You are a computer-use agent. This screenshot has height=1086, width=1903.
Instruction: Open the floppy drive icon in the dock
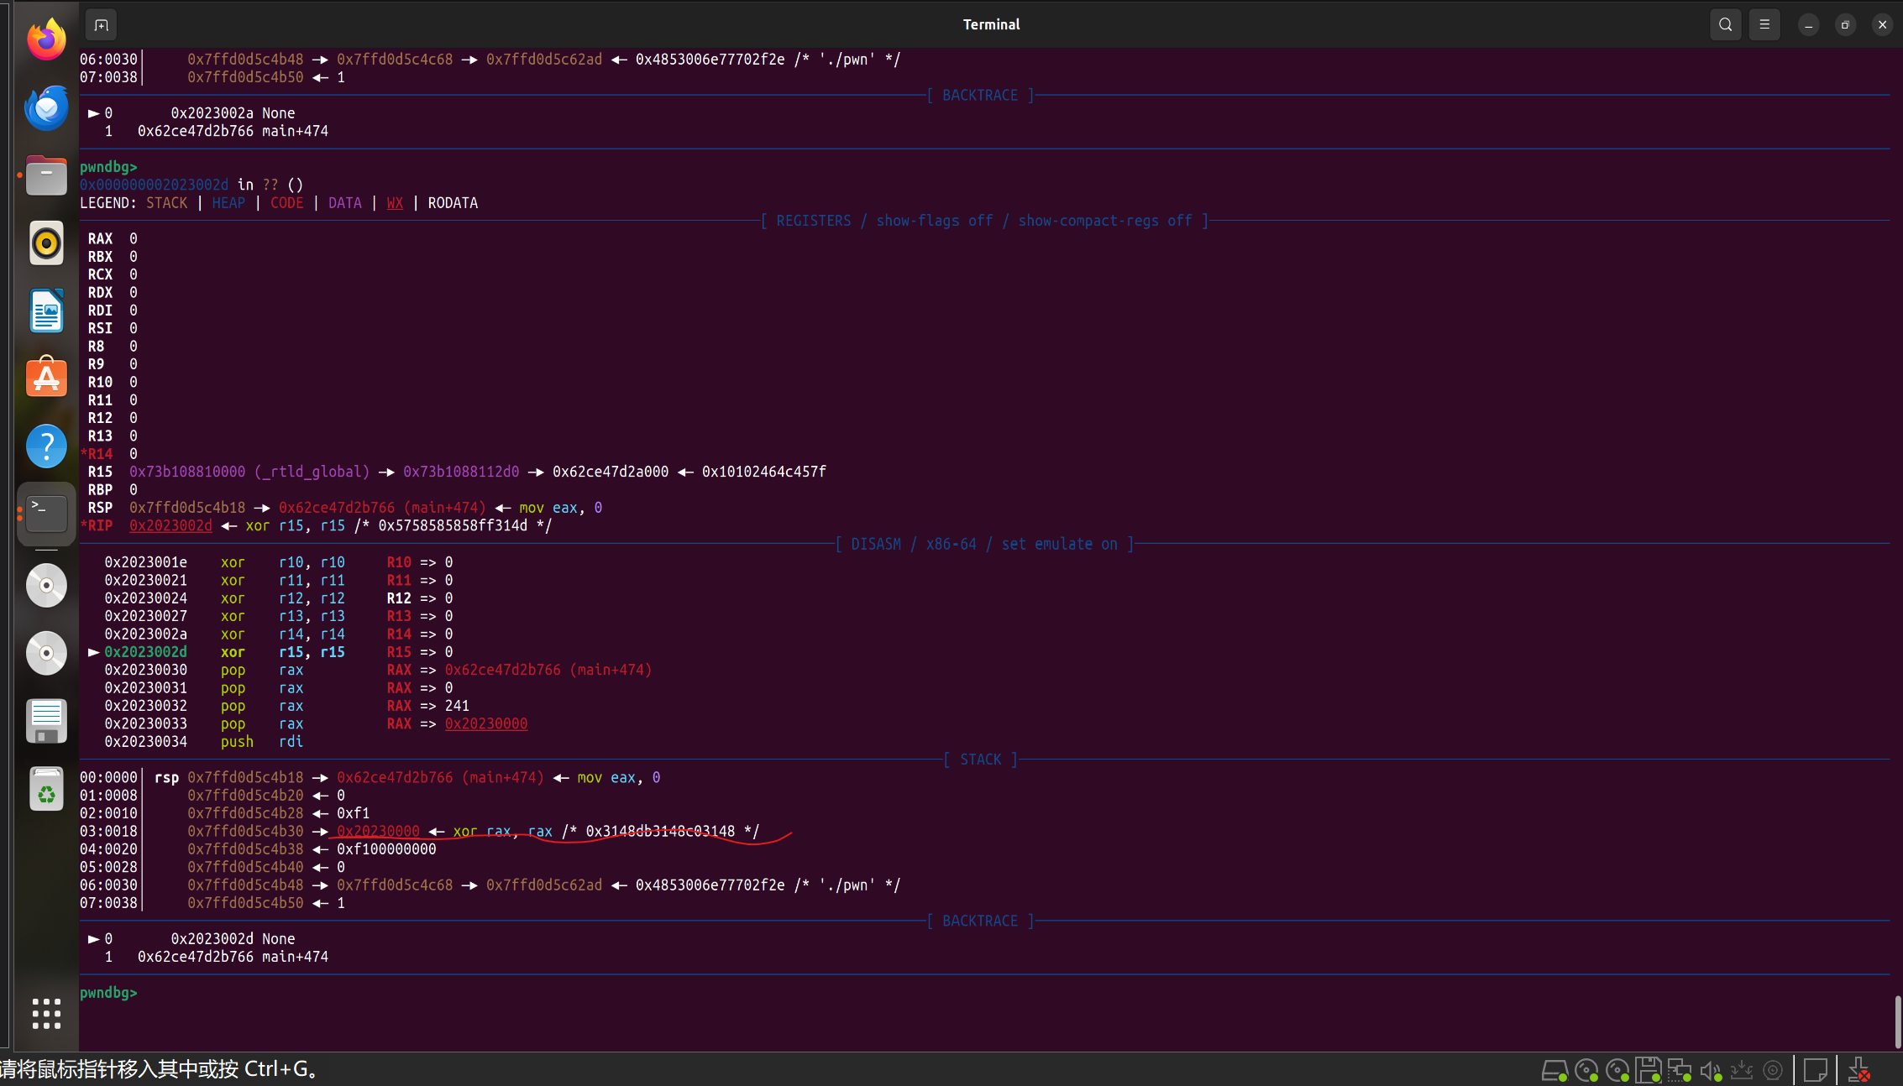click(x=46, y=721)
